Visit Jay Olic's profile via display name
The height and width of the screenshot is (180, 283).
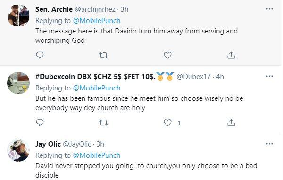(48, 144)
